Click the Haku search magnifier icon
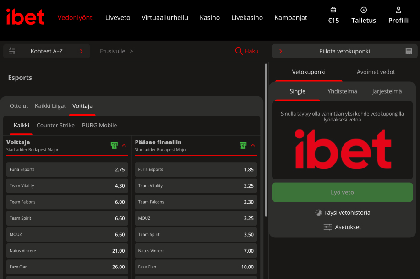This screenshot has width=420, height=279. pyautogui.click(x=239, y=51)
